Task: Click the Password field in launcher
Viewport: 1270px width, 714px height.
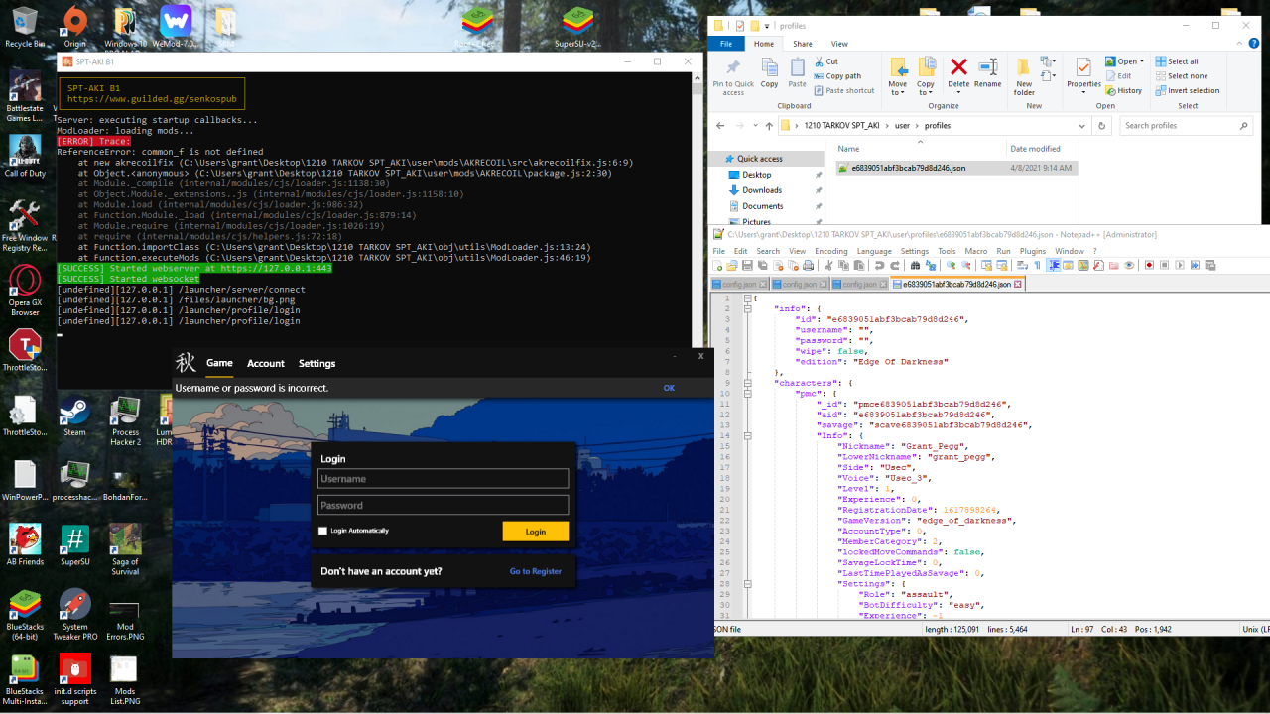Action: tap(444, 505)
